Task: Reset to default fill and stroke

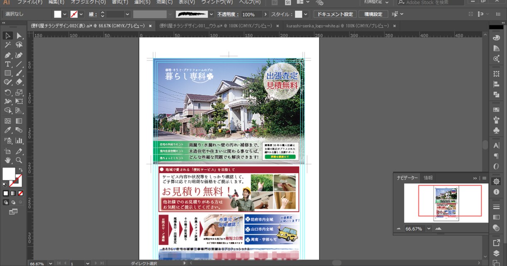Action: tap(5, 185)
